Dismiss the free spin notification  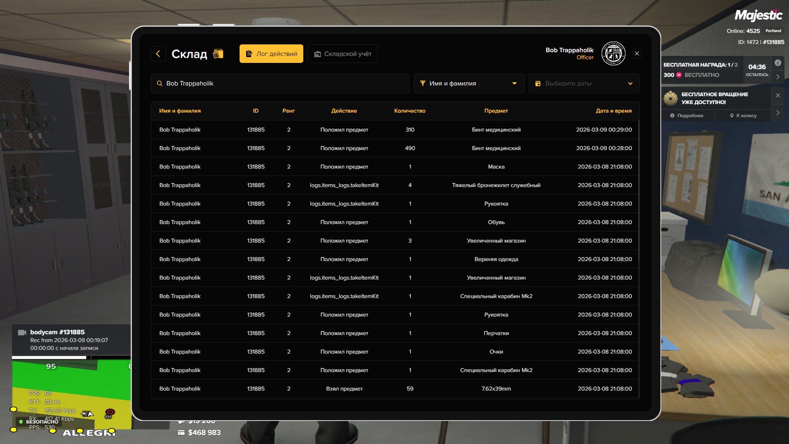pyautogui.click(x=777, y=95)
